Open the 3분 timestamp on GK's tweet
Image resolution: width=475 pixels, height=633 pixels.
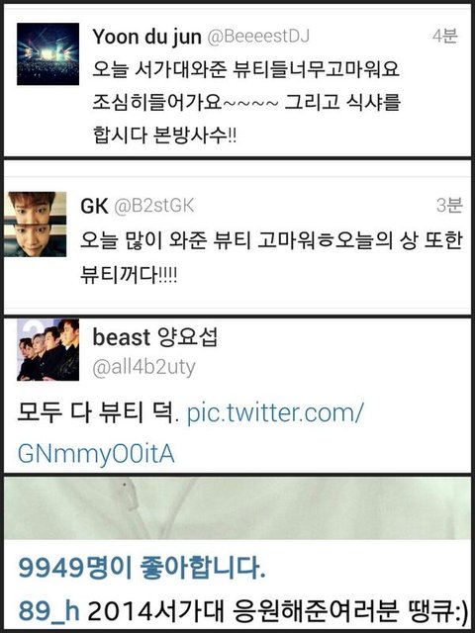[448, 206]
